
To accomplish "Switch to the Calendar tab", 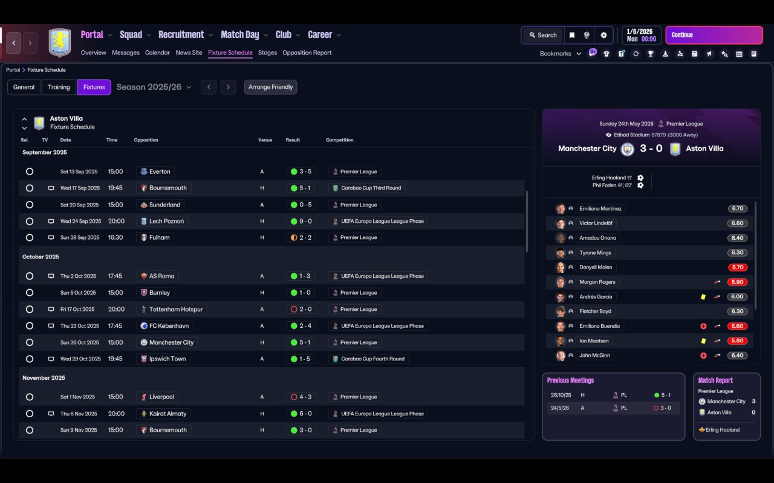I will coord(157,53).
